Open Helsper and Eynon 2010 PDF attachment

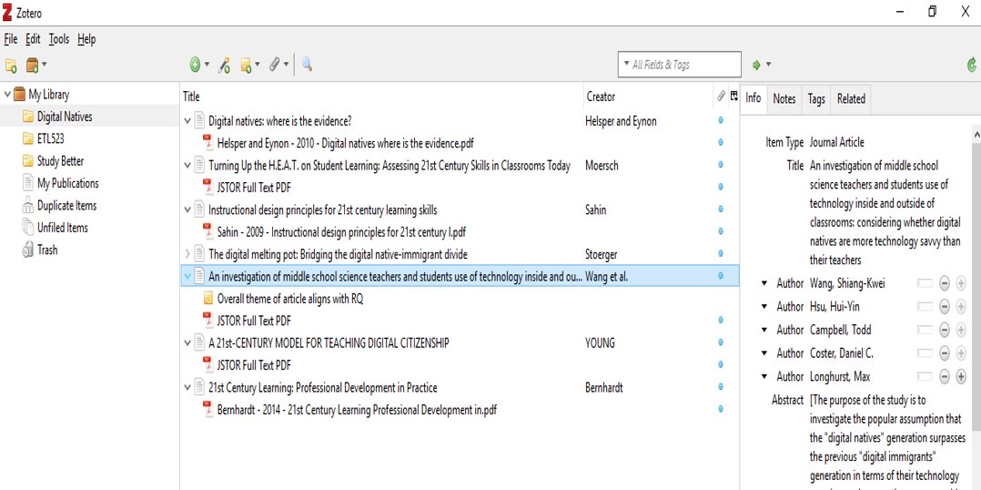tap(346, 143)
